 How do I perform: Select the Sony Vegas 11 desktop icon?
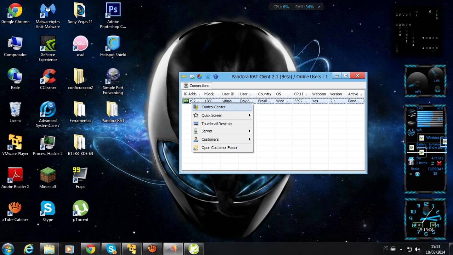(x=80, y=13)
